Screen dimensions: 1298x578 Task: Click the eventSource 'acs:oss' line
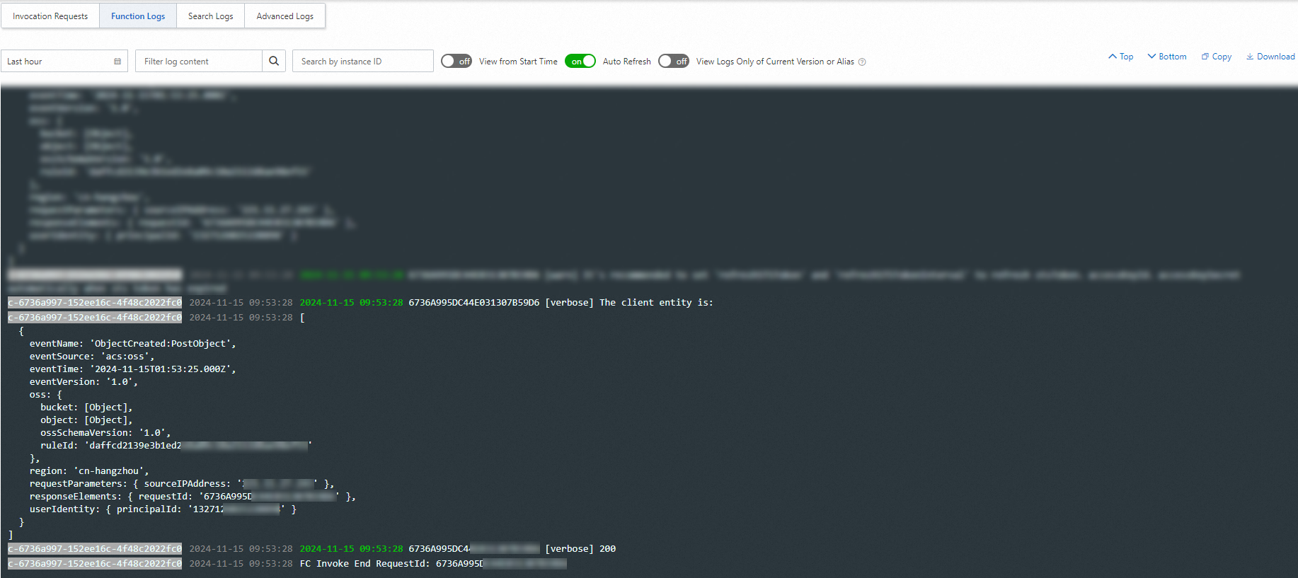coord(92,357)
